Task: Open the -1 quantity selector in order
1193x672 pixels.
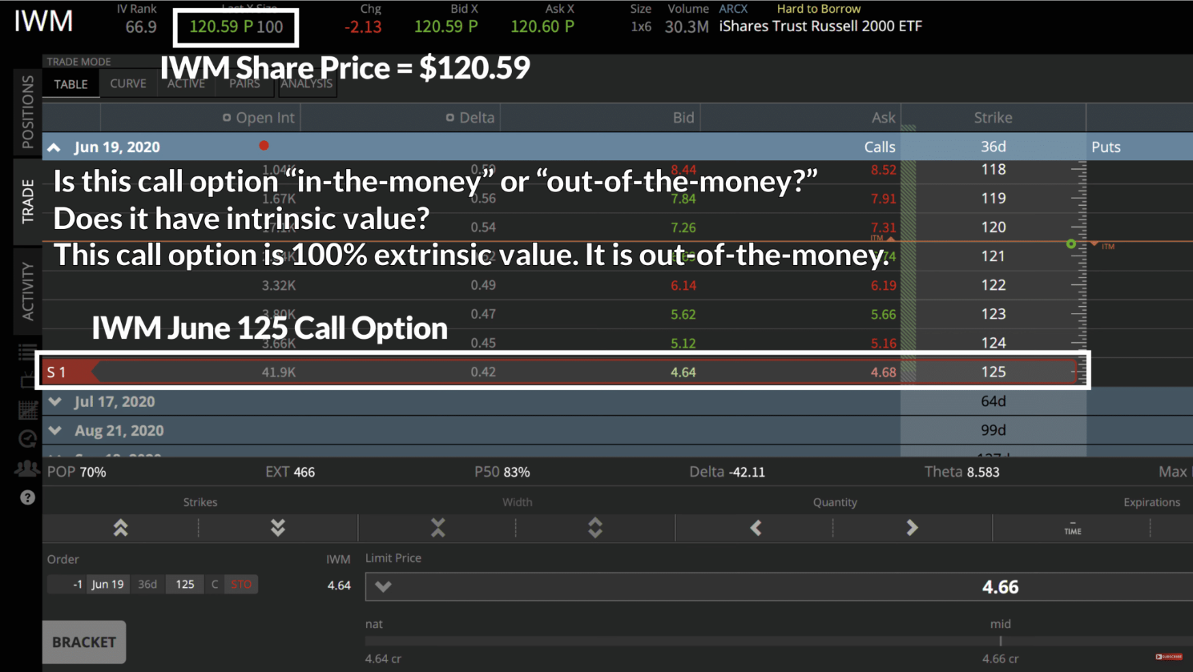Action: [67, 584]
